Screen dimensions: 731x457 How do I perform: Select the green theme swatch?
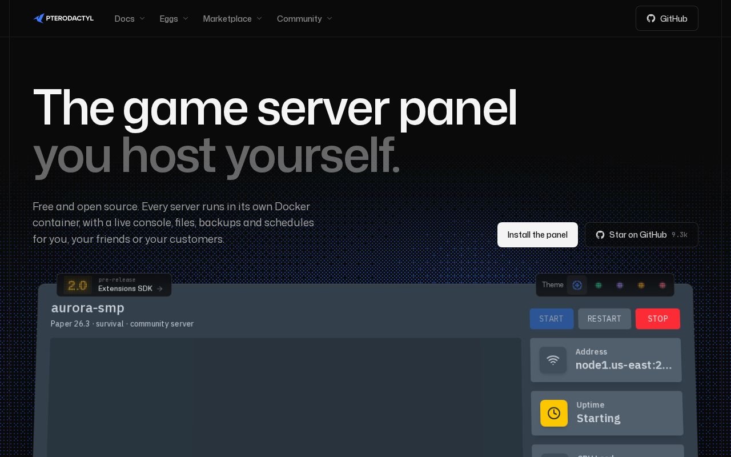point(599,285)
